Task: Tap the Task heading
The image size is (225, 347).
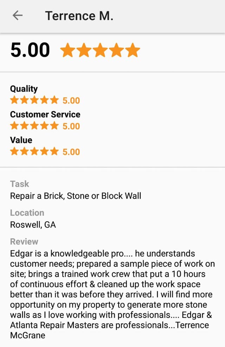Action: point(19,184)
